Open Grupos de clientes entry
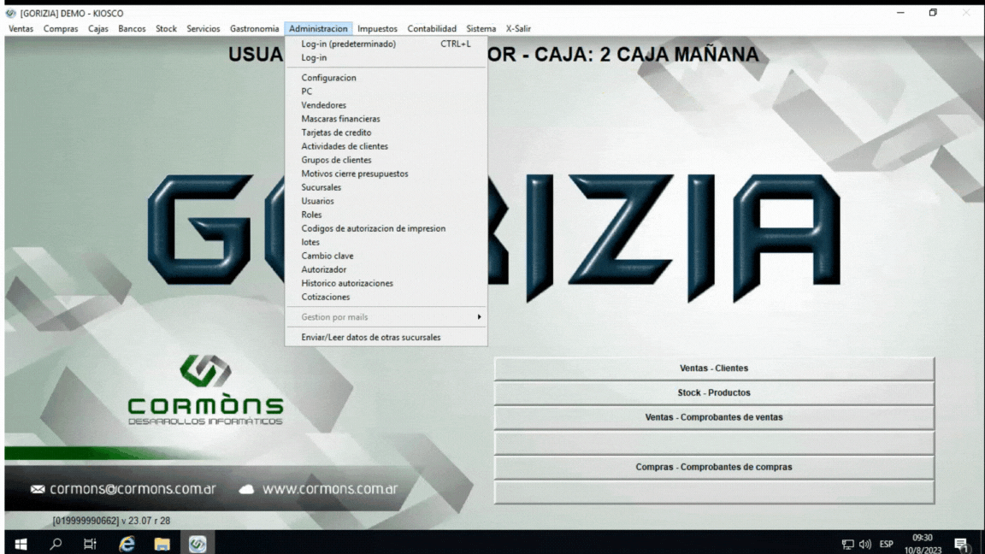Screen dimensions: 985x554 tap(386, 160)
